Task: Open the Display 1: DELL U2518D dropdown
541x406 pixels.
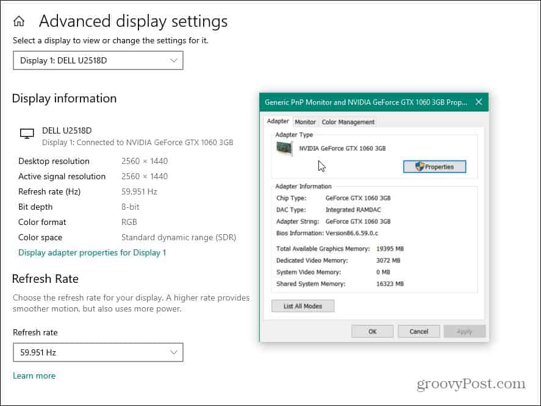Action: coord(98,60)
